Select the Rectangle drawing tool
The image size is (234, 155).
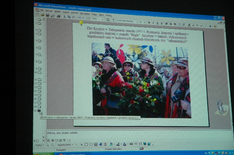86,144
